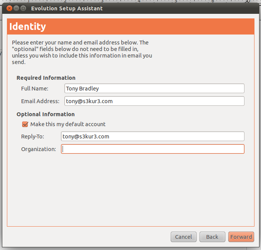Viewport: 261px width, 250px height.
Task: Click the Optional Information heading
Action: point(46,114)
